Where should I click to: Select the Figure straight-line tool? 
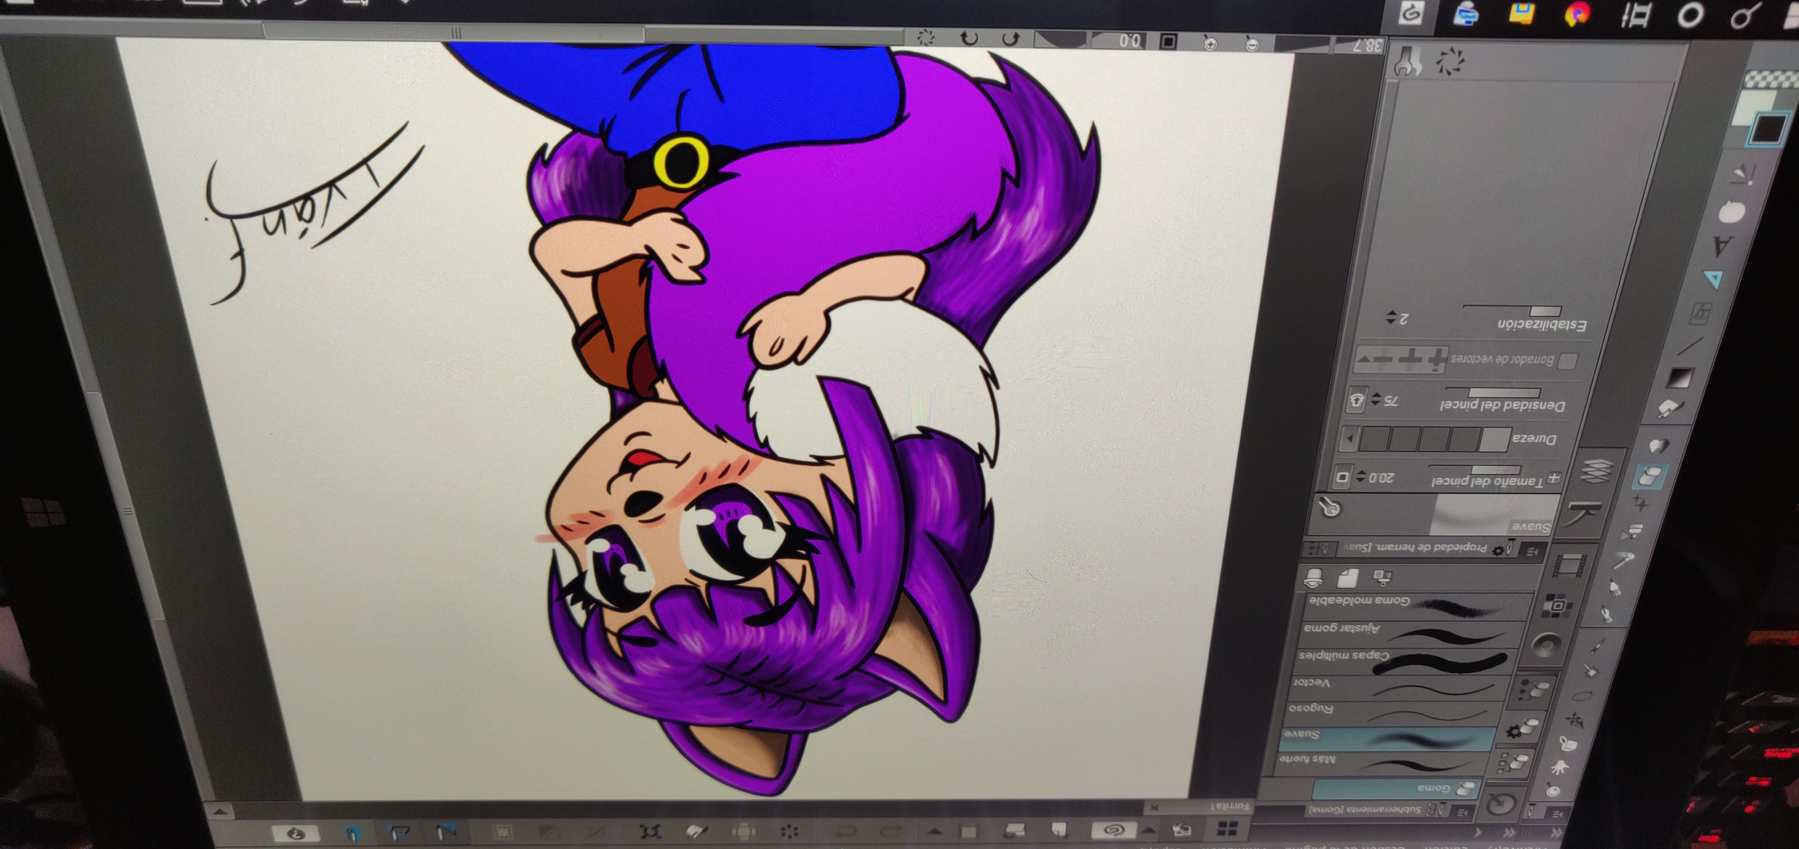1691,346
